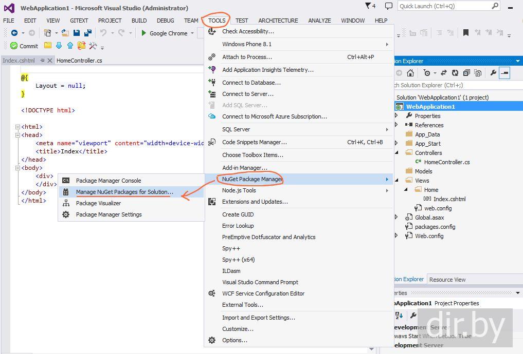Click the Navigate Backward arrow icon
Screen dimensions: 523x354
[14, 33]
